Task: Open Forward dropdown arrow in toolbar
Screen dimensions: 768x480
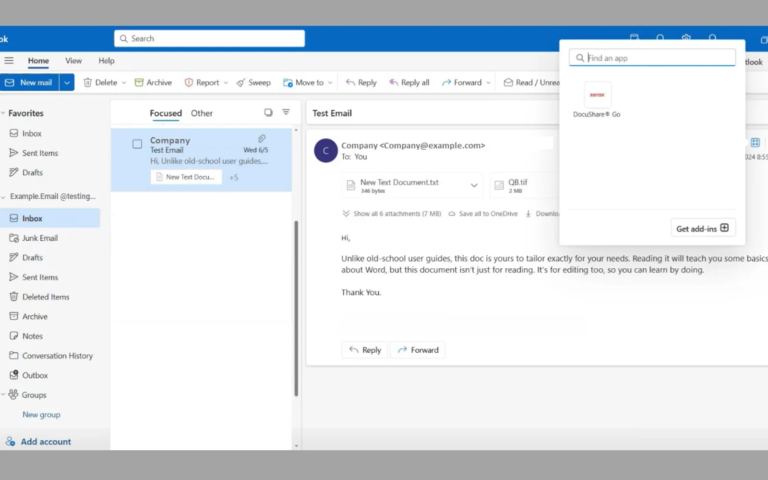Action: (x=488, y=83)
